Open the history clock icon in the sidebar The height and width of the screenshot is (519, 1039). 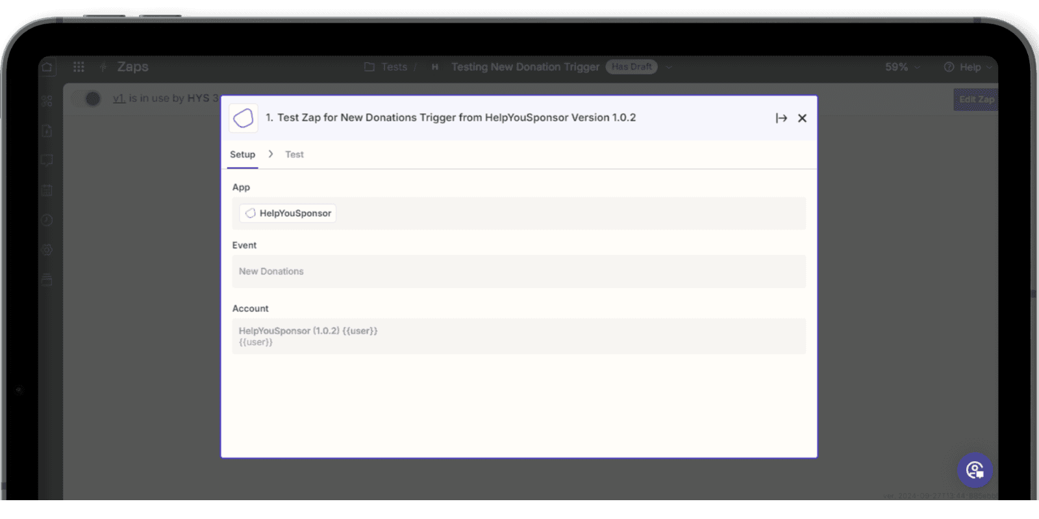[47, 220]
